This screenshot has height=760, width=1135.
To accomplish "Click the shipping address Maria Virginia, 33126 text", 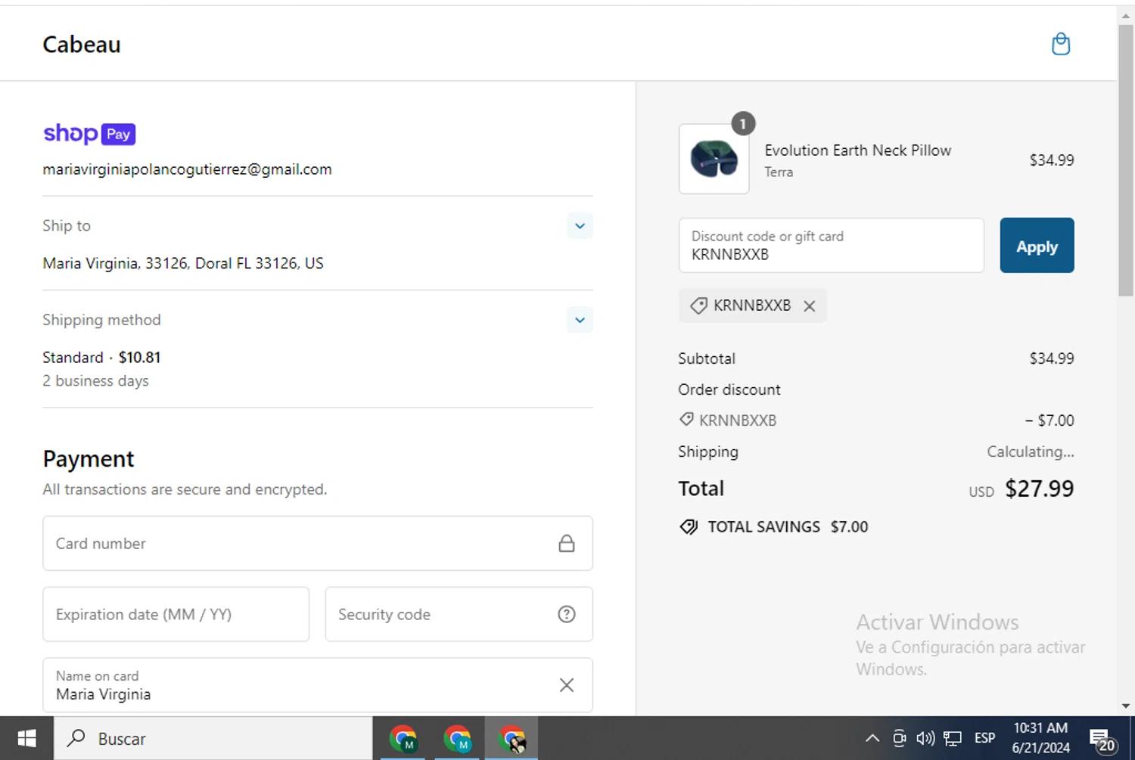I will (x=183, y=263).
